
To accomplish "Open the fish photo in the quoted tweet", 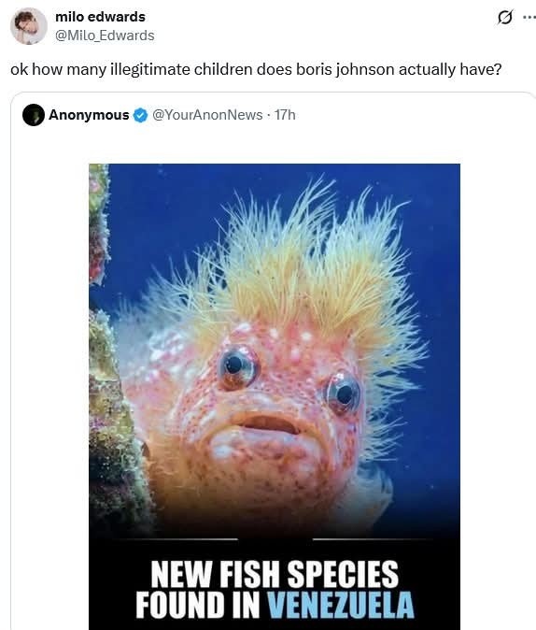I will [275, 396].
